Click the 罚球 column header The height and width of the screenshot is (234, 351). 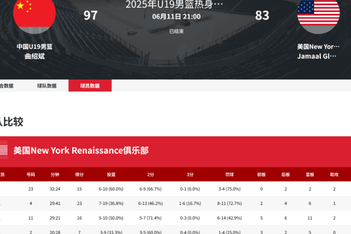tap(230, 174)
